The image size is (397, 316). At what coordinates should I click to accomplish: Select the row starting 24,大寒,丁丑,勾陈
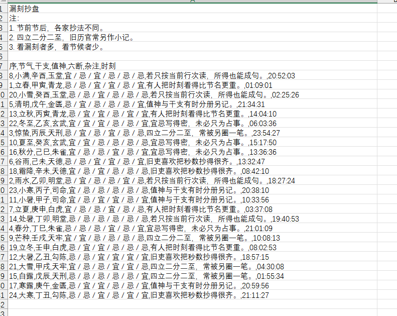[192, 295]
